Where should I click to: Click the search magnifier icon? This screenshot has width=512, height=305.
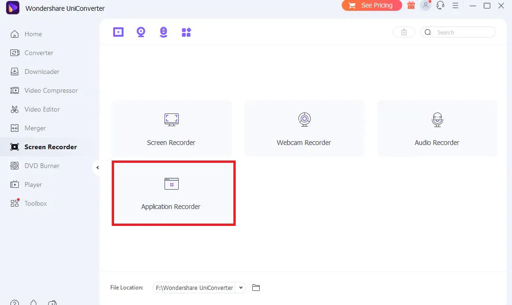pos(428,32)
